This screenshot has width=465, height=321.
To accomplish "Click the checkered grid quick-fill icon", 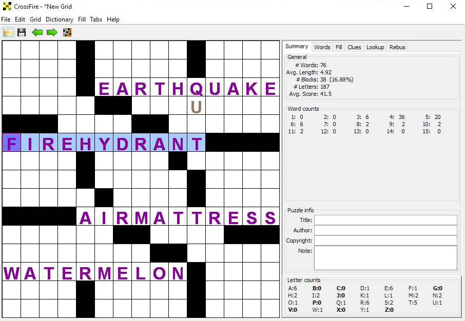I will (x=67, y=32).
